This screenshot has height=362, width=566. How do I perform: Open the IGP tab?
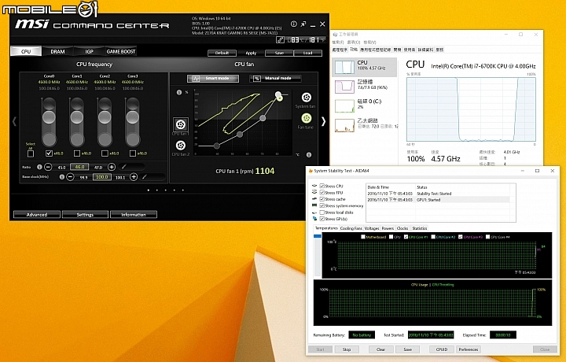tap(89, 51)
